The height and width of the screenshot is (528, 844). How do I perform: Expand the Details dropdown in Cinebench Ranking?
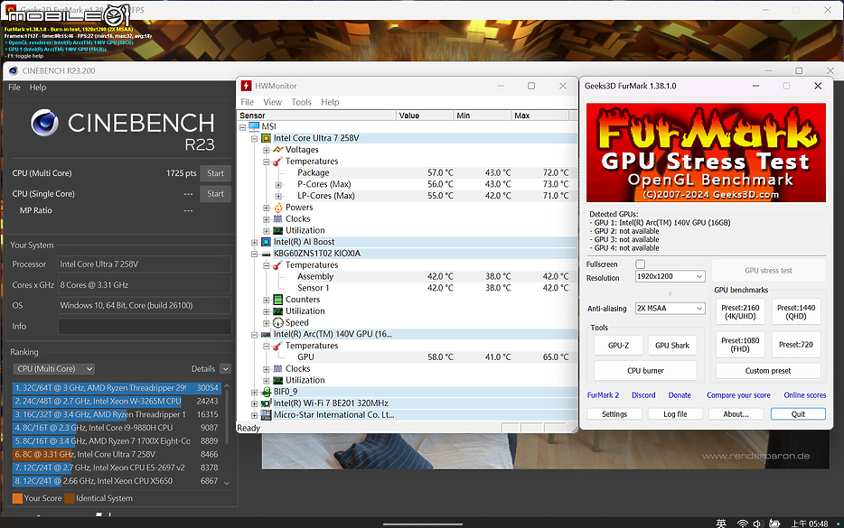click(x=226, y=369)
